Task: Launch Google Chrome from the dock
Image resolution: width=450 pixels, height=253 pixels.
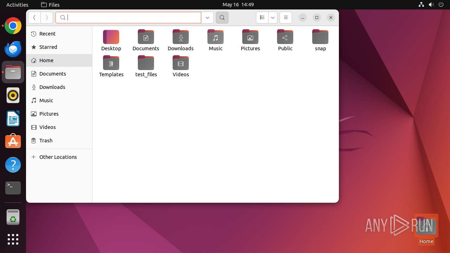Action: point(13,26)
